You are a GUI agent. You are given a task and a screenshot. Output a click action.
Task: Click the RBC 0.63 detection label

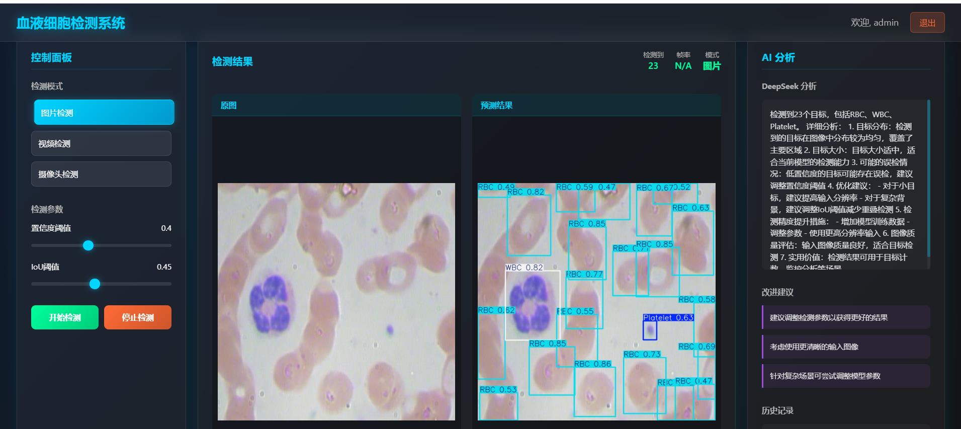[691, 208]
